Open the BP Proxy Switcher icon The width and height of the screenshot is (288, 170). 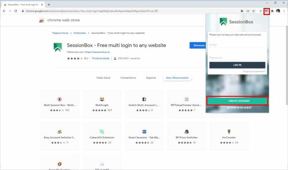[187, 132]
